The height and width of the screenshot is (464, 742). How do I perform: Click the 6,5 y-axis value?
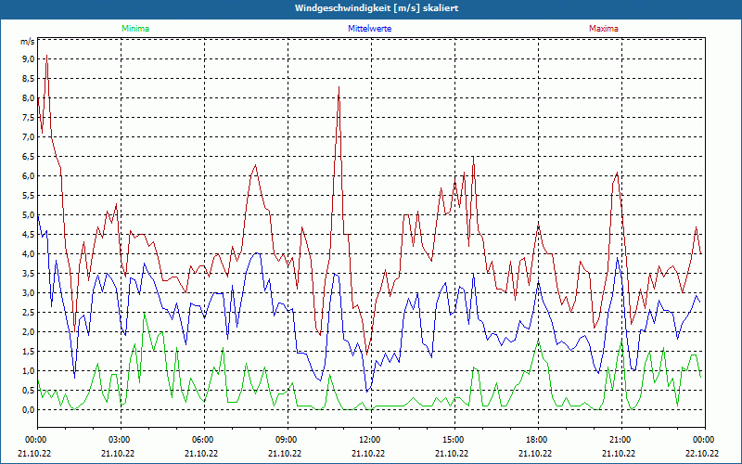coord(29,157)
